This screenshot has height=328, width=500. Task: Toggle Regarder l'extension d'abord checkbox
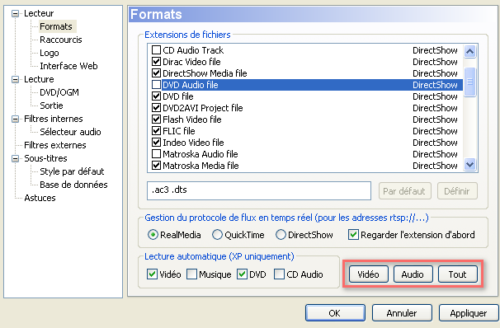coord(353,235)
